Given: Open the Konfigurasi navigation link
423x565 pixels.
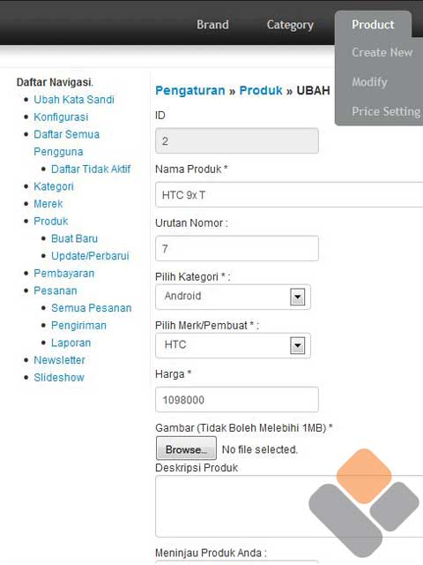Looking at the screenshot, I should 61,117.
